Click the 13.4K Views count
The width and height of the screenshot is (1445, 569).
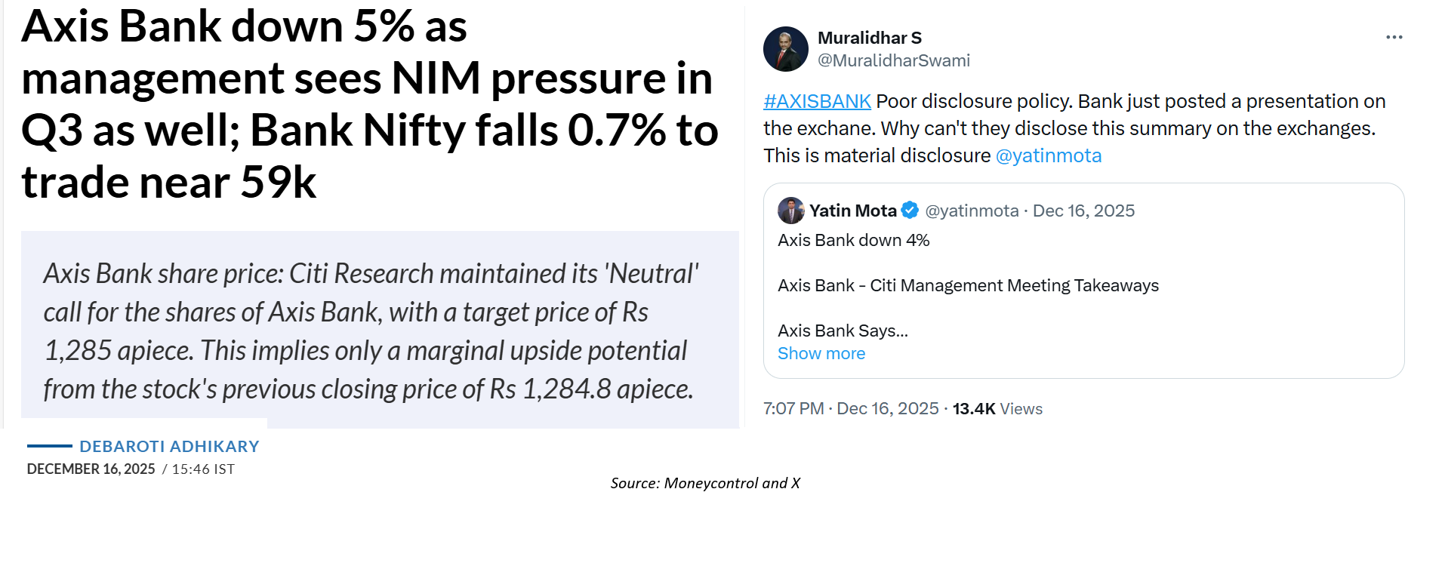coord(997,408)
